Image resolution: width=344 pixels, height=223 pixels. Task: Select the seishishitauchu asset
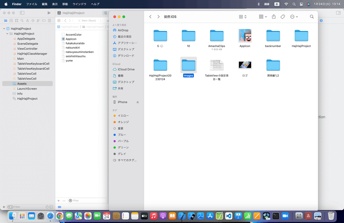tap(76, 56)
